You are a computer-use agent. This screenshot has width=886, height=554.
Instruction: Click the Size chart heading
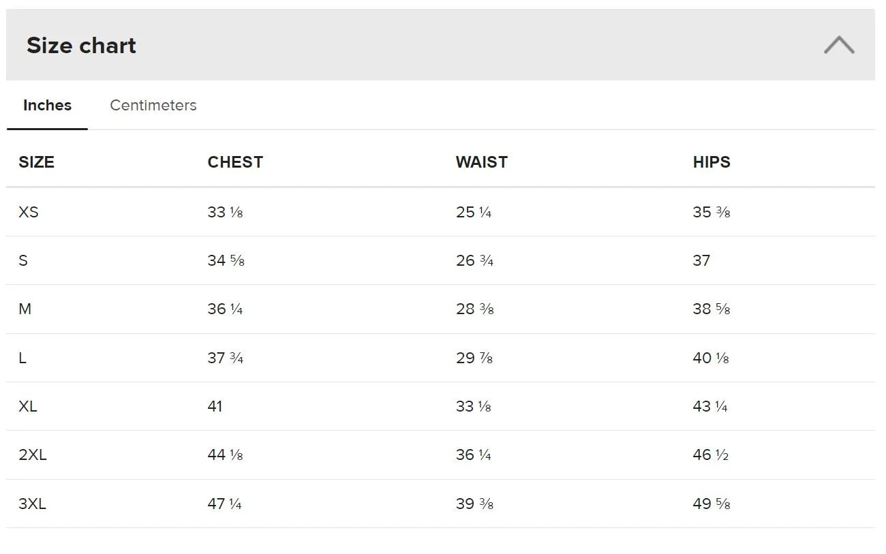point(81,46)
